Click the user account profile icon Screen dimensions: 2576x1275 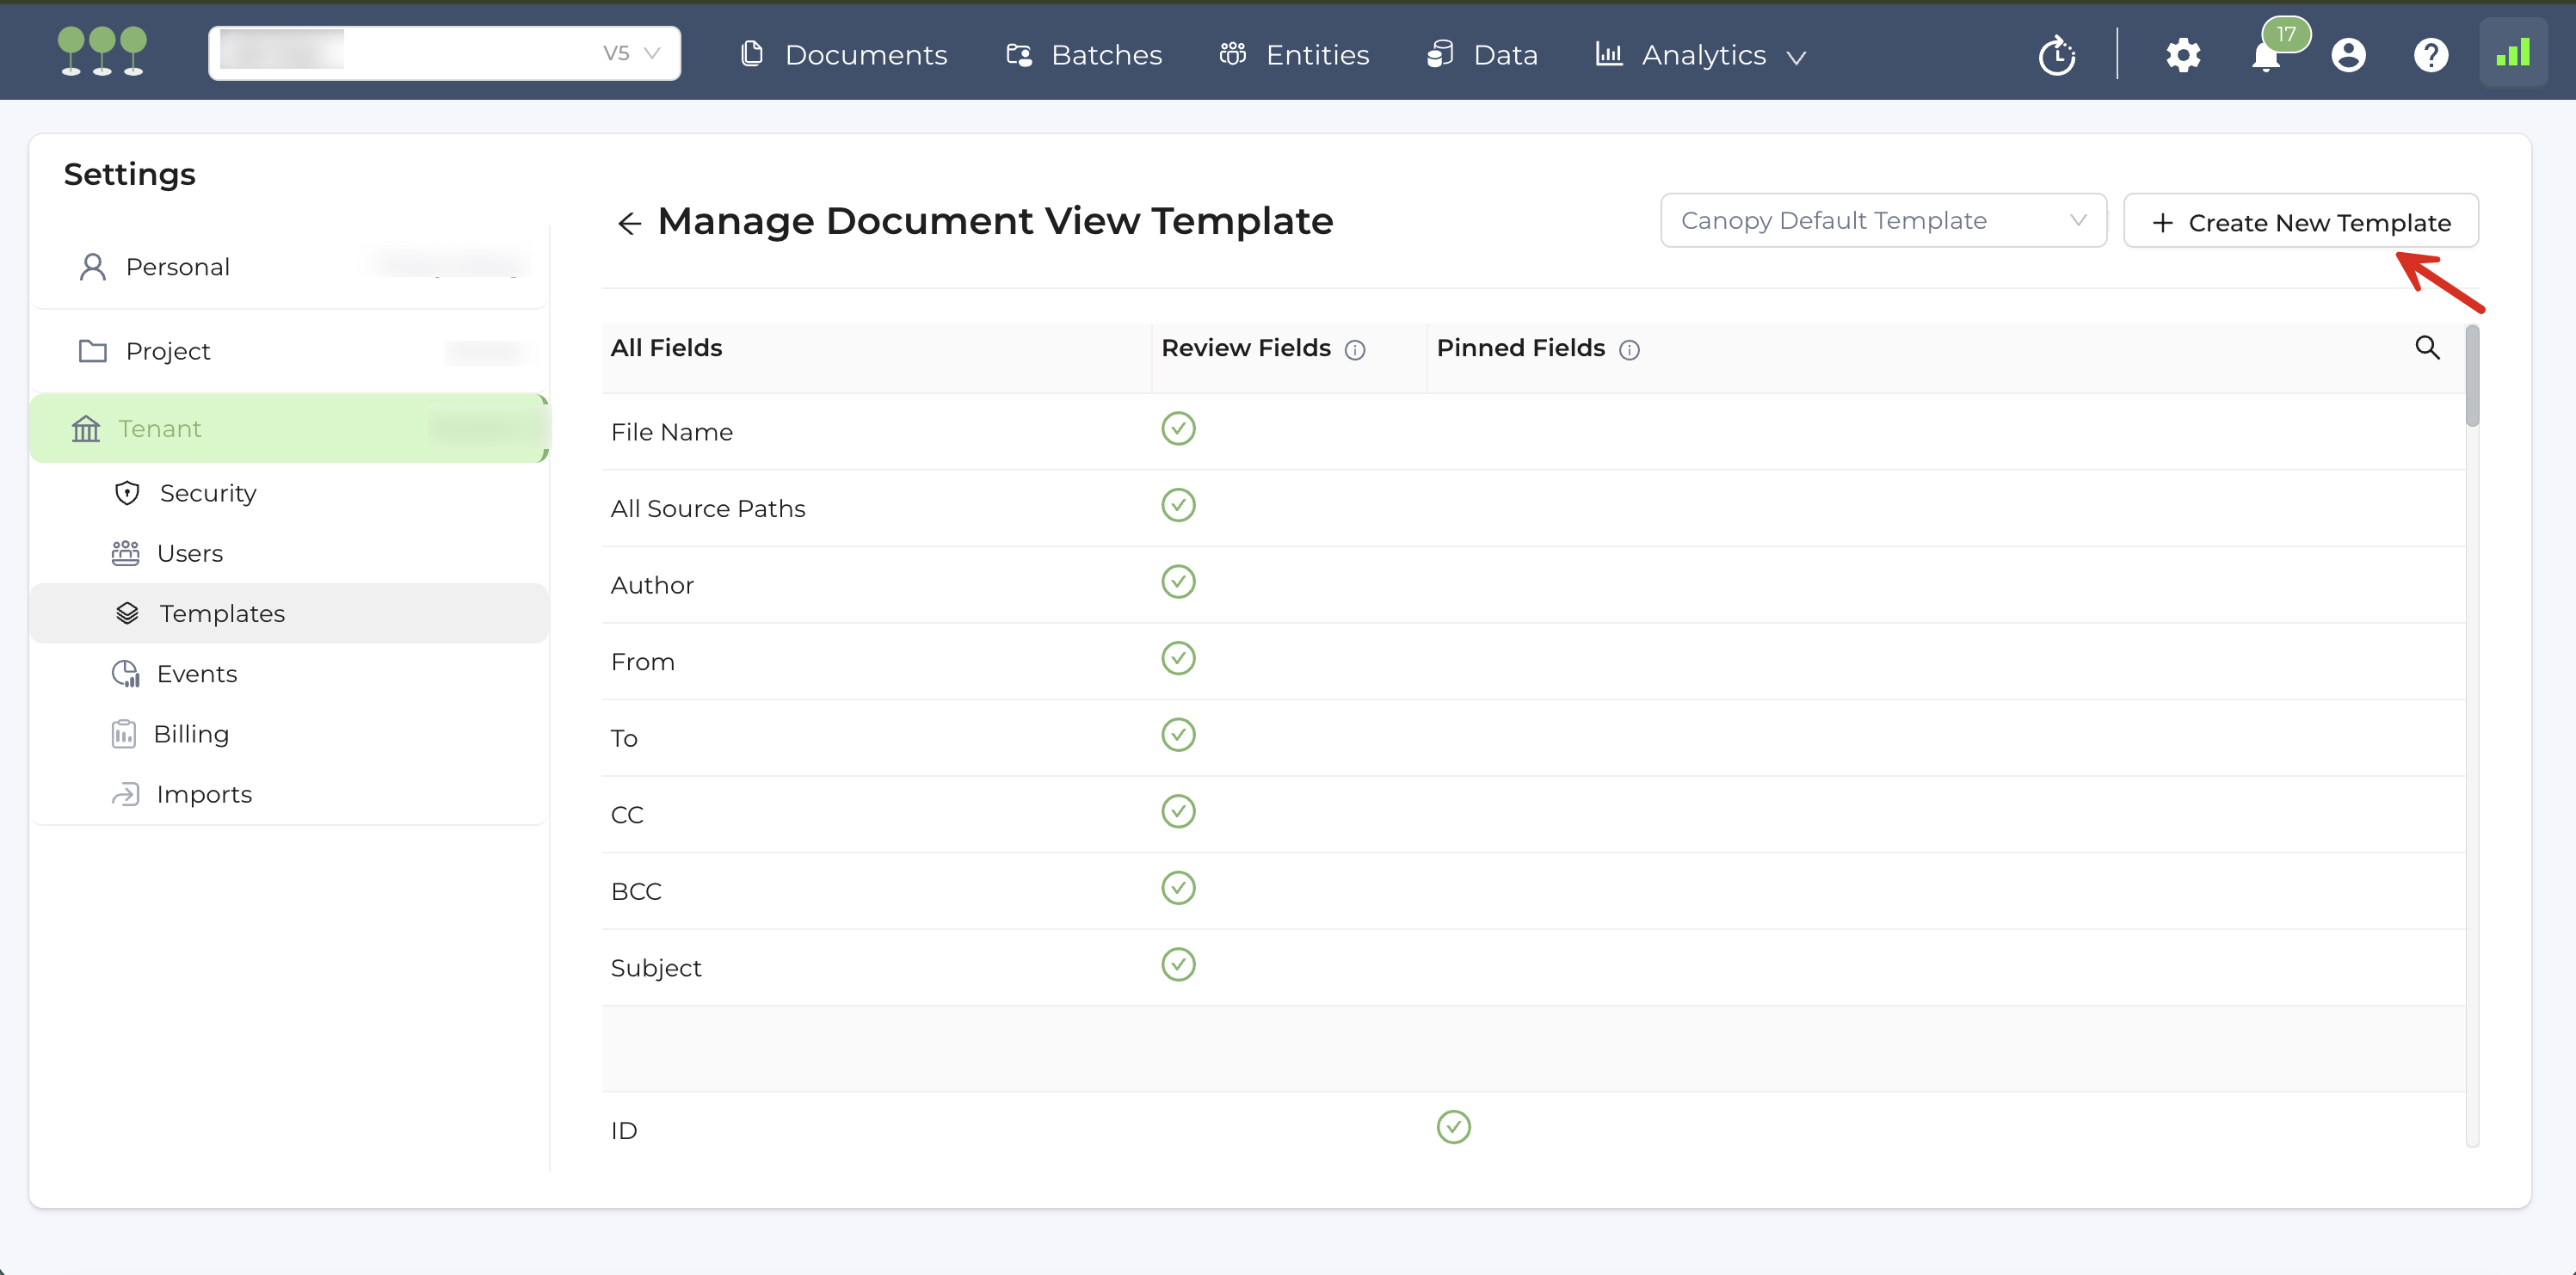2349,55
